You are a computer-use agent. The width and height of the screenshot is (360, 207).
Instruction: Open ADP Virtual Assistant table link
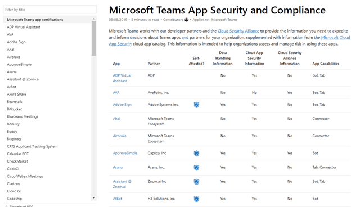122,78
